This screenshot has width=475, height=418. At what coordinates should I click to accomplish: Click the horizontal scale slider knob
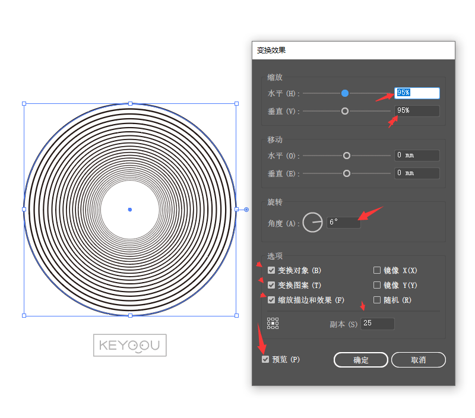pos(345,93)
